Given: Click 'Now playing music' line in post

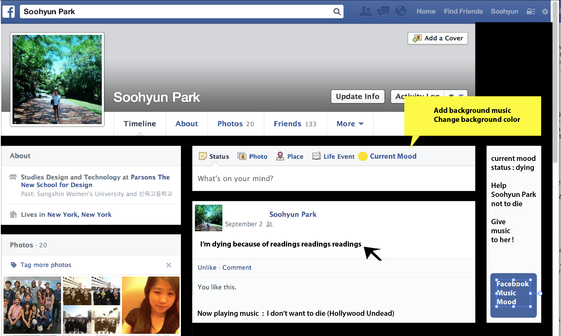Looking at the screenshot, I should (x=296, y=313).
